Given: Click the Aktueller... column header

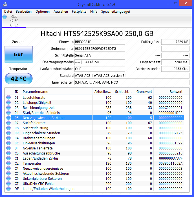Looking at the screenshot, I should click(103, 91).
